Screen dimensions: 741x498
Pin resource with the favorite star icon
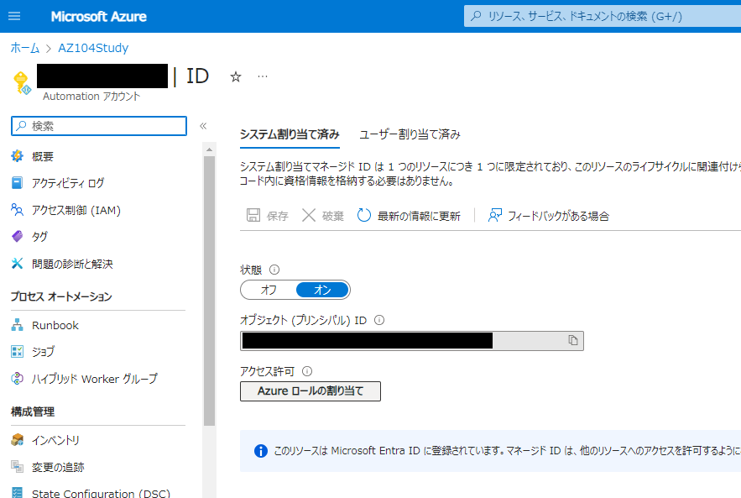(x=235, y=76)
